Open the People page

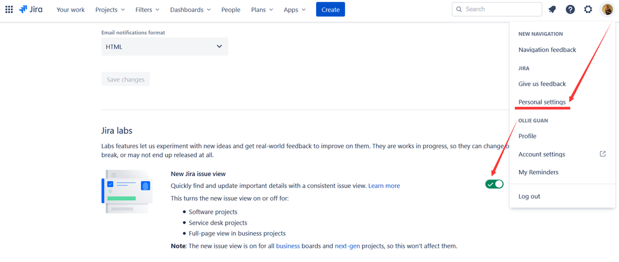231,10
